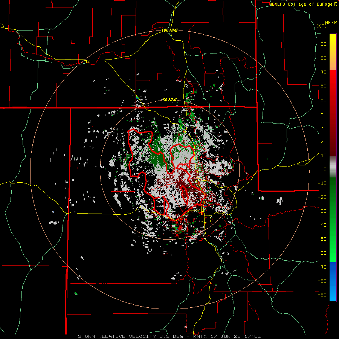The image size is (339, 339).
Task: Click the 30 value on the velocity scale
Action: click(x=324, y=128)
